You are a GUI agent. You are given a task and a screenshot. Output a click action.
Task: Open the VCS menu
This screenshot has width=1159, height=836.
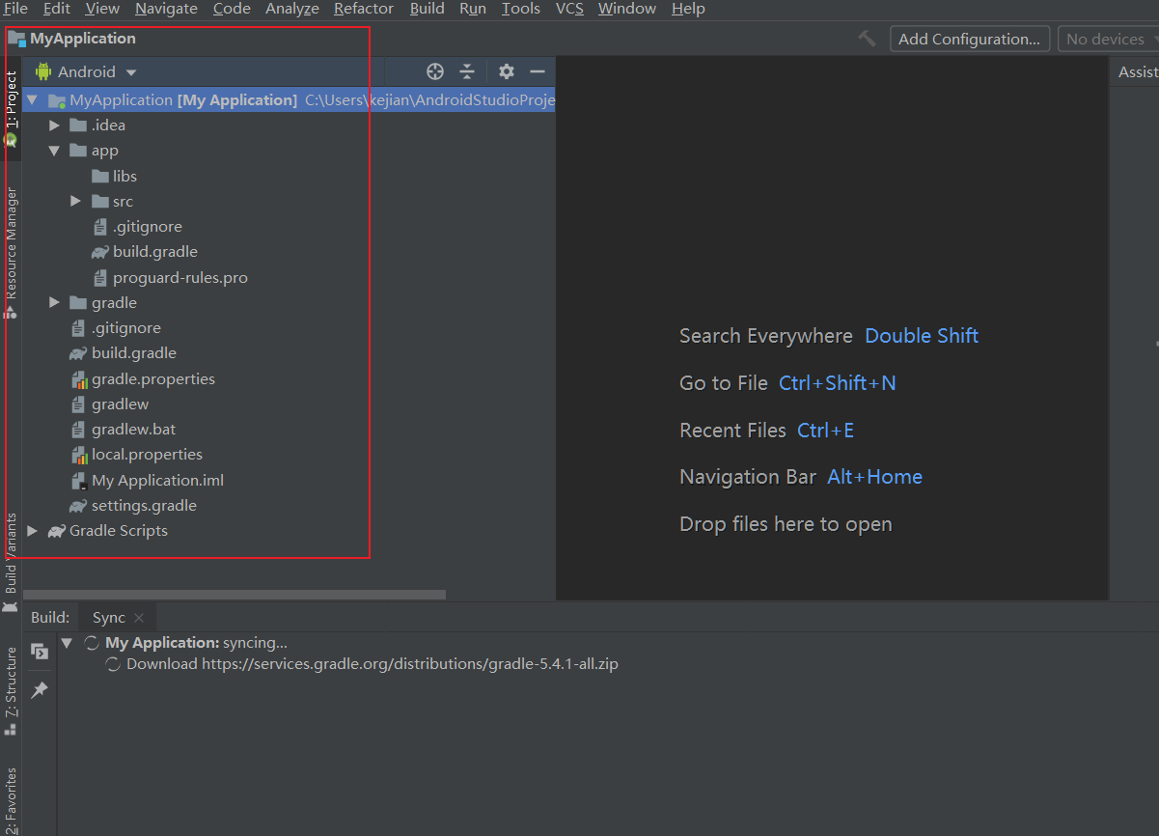(569, 9)
